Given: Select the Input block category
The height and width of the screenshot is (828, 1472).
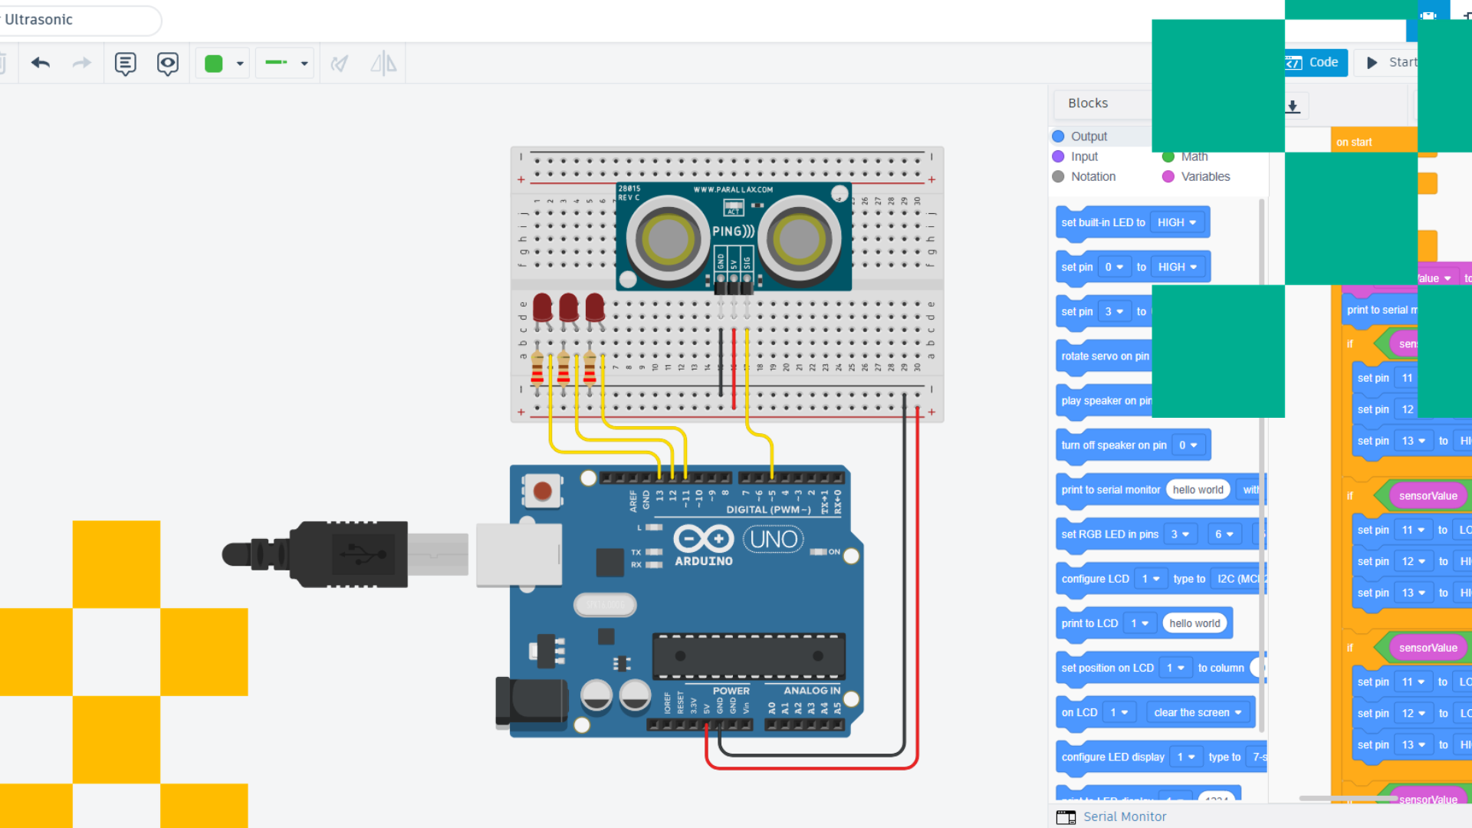Looking at the screenshot, I should click(1083, 156).
